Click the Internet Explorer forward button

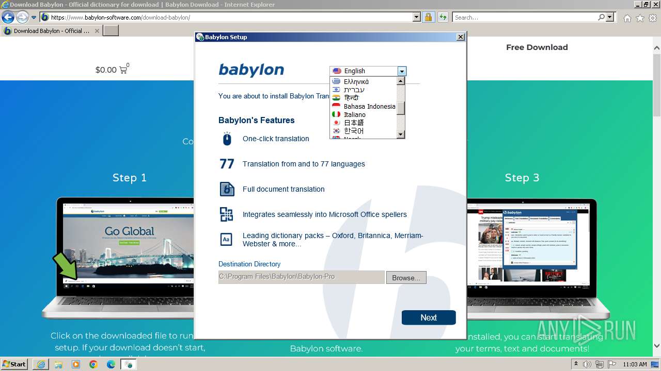[22, 17]
